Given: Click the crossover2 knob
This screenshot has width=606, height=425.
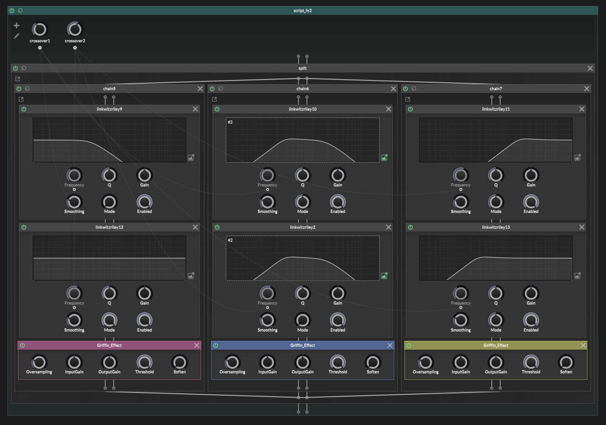Looking at the screenshot, I should point(75,29).
